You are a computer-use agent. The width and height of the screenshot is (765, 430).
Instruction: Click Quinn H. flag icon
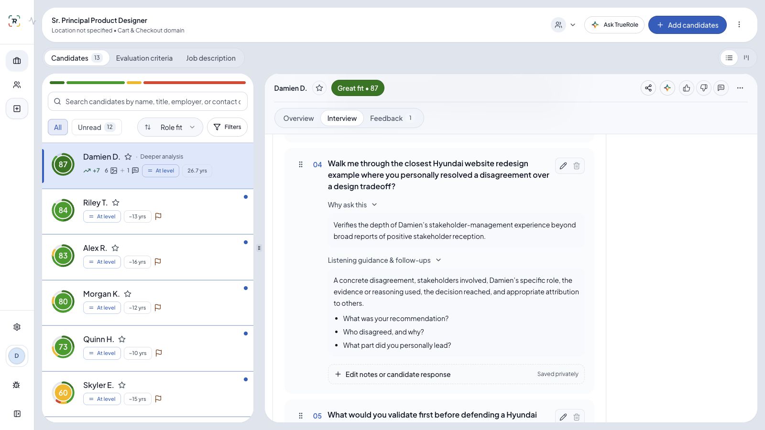159,353
